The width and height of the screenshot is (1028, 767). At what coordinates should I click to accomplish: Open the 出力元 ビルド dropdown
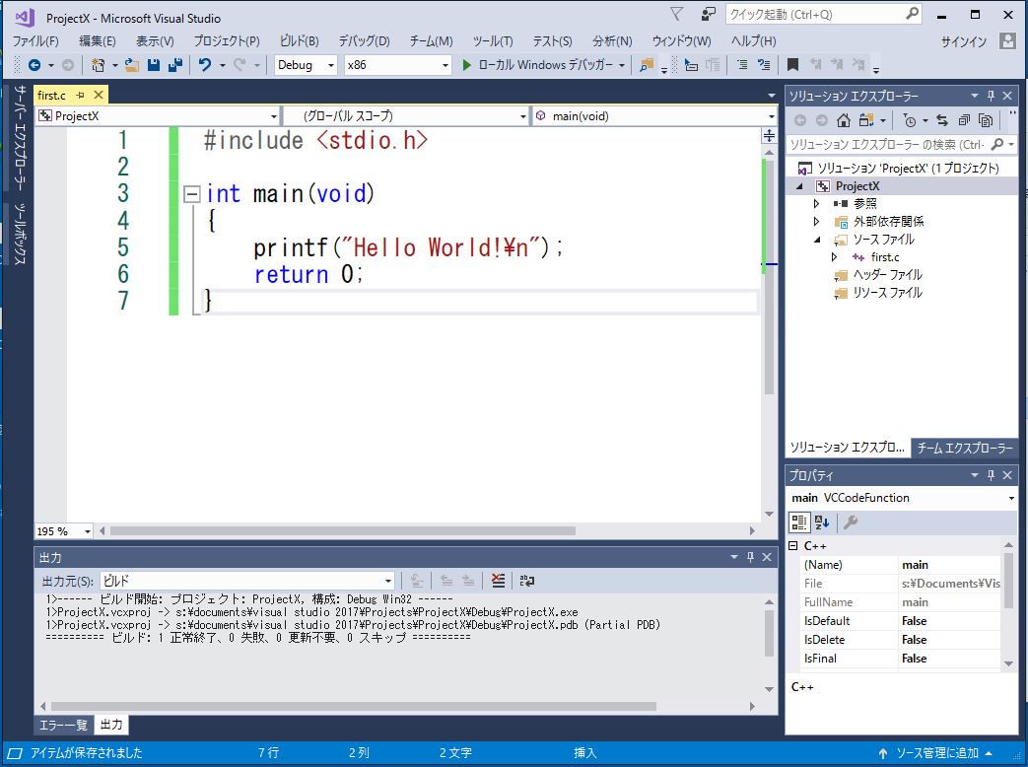247,581
